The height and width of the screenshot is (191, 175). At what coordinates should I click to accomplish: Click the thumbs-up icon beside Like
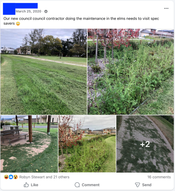pyautogui.click(x=26, y=185)
